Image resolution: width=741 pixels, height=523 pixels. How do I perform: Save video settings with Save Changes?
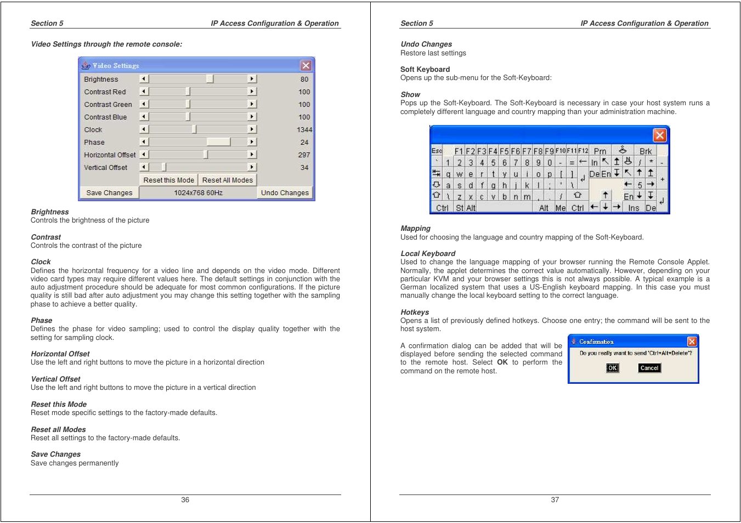click(x=109, y=193)
